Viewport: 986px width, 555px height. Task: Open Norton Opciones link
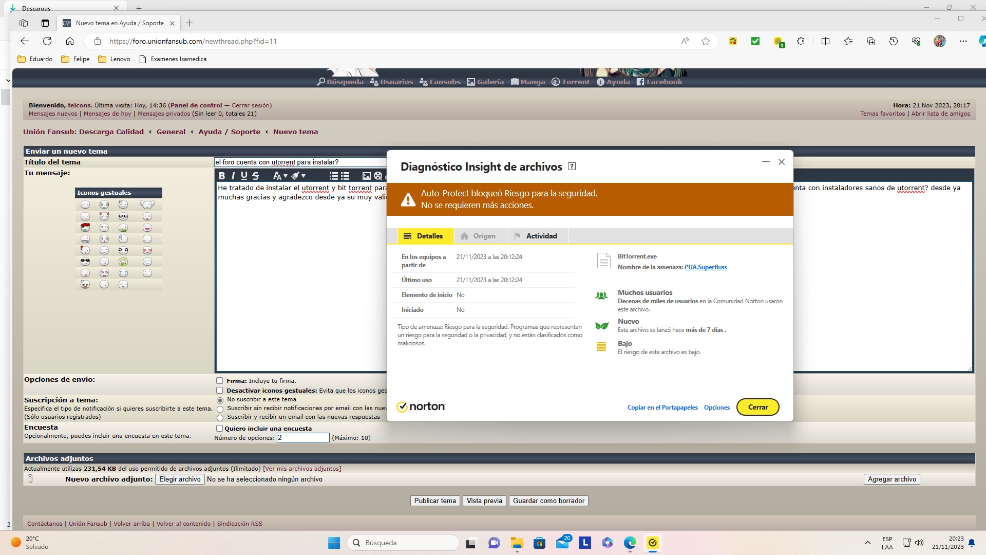(717, 408)
